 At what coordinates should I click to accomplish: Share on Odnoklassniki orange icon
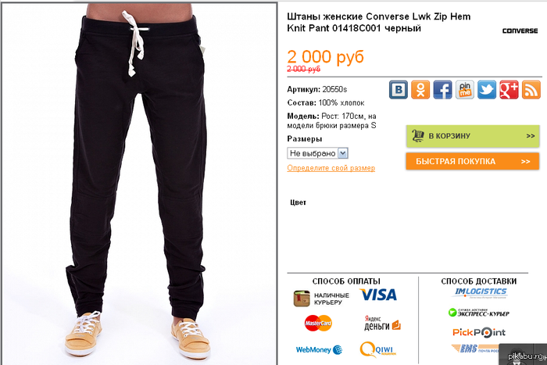point(420,90)
